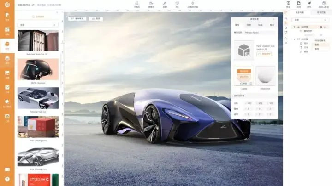Open the category dropdown above the model thumbnails

(38, 25)
